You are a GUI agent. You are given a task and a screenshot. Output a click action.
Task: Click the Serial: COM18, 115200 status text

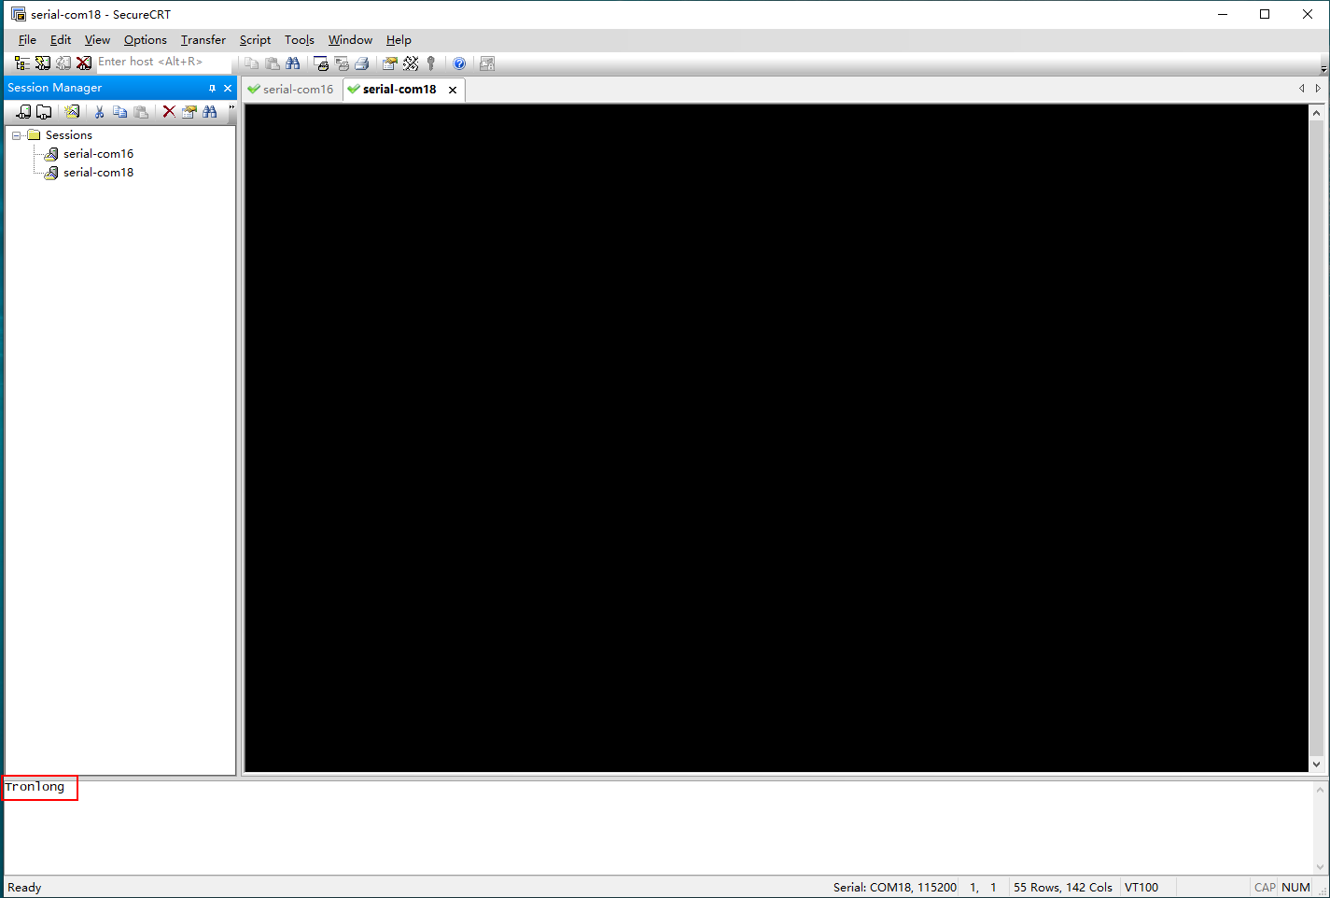click(894, 888)
